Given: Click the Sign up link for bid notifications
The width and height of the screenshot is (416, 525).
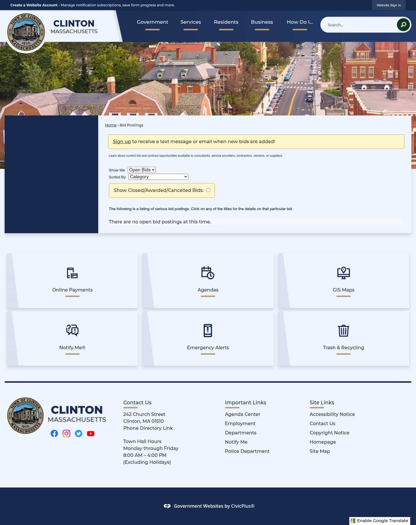Looking at the screenshot, I should pyautogui.click(x=122, y=141).
